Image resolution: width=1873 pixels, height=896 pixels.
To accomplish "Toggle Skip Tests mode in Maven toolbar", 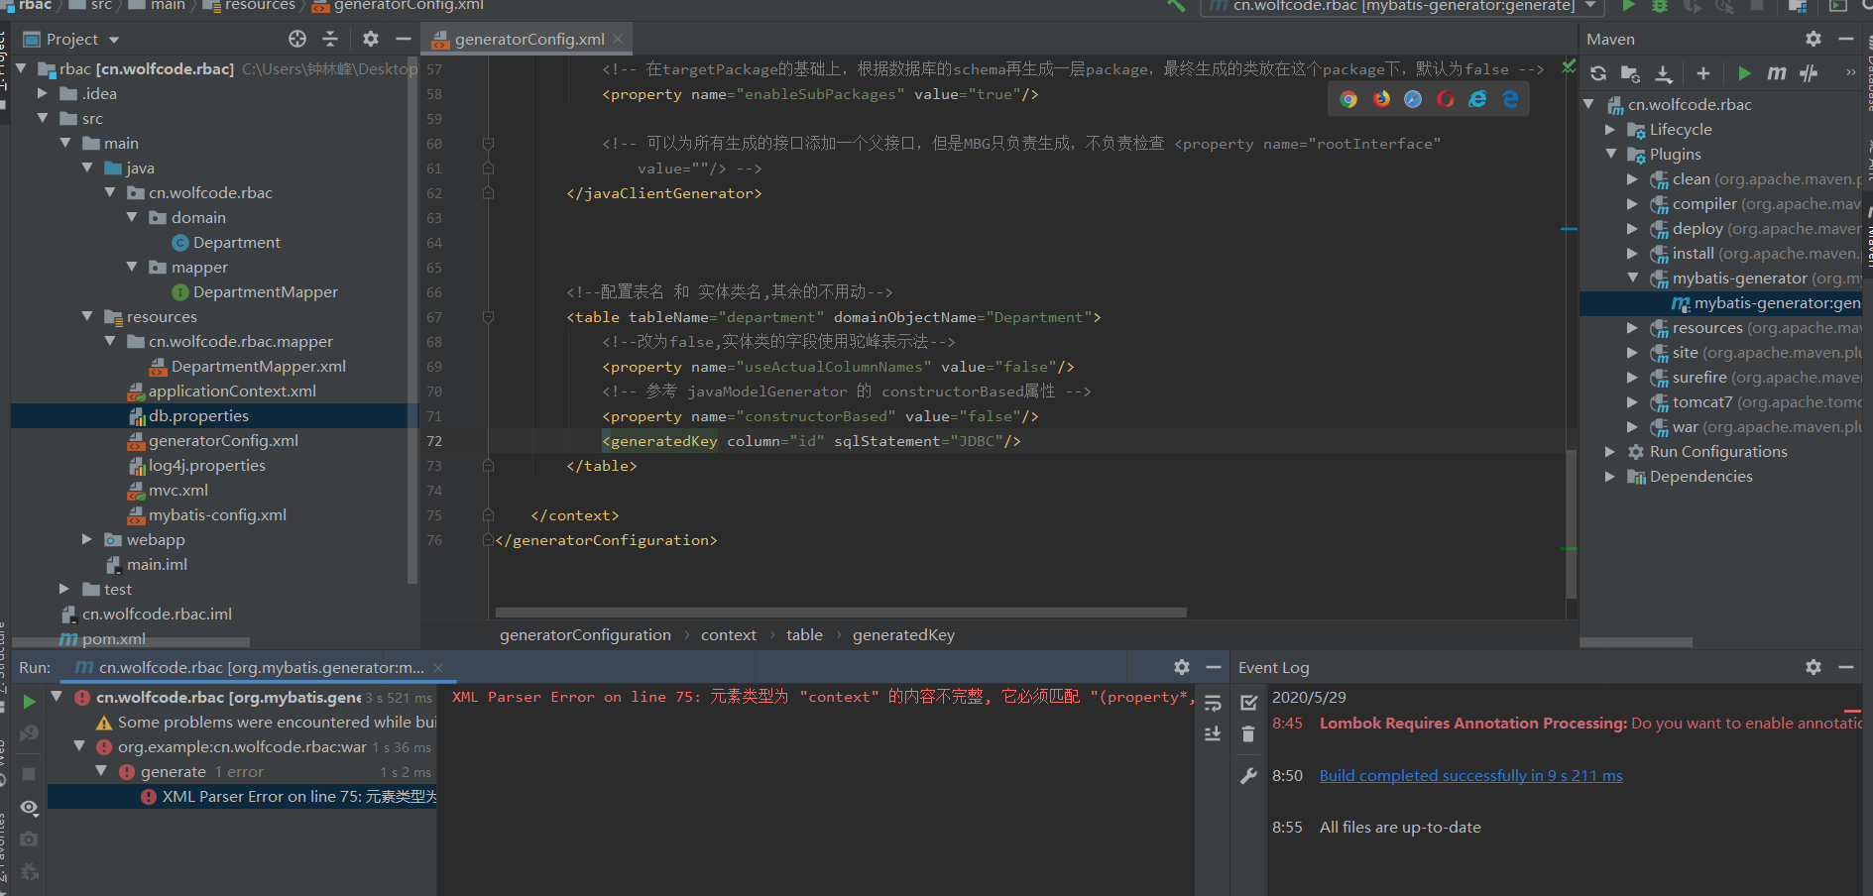I will tap(1809, 72).
